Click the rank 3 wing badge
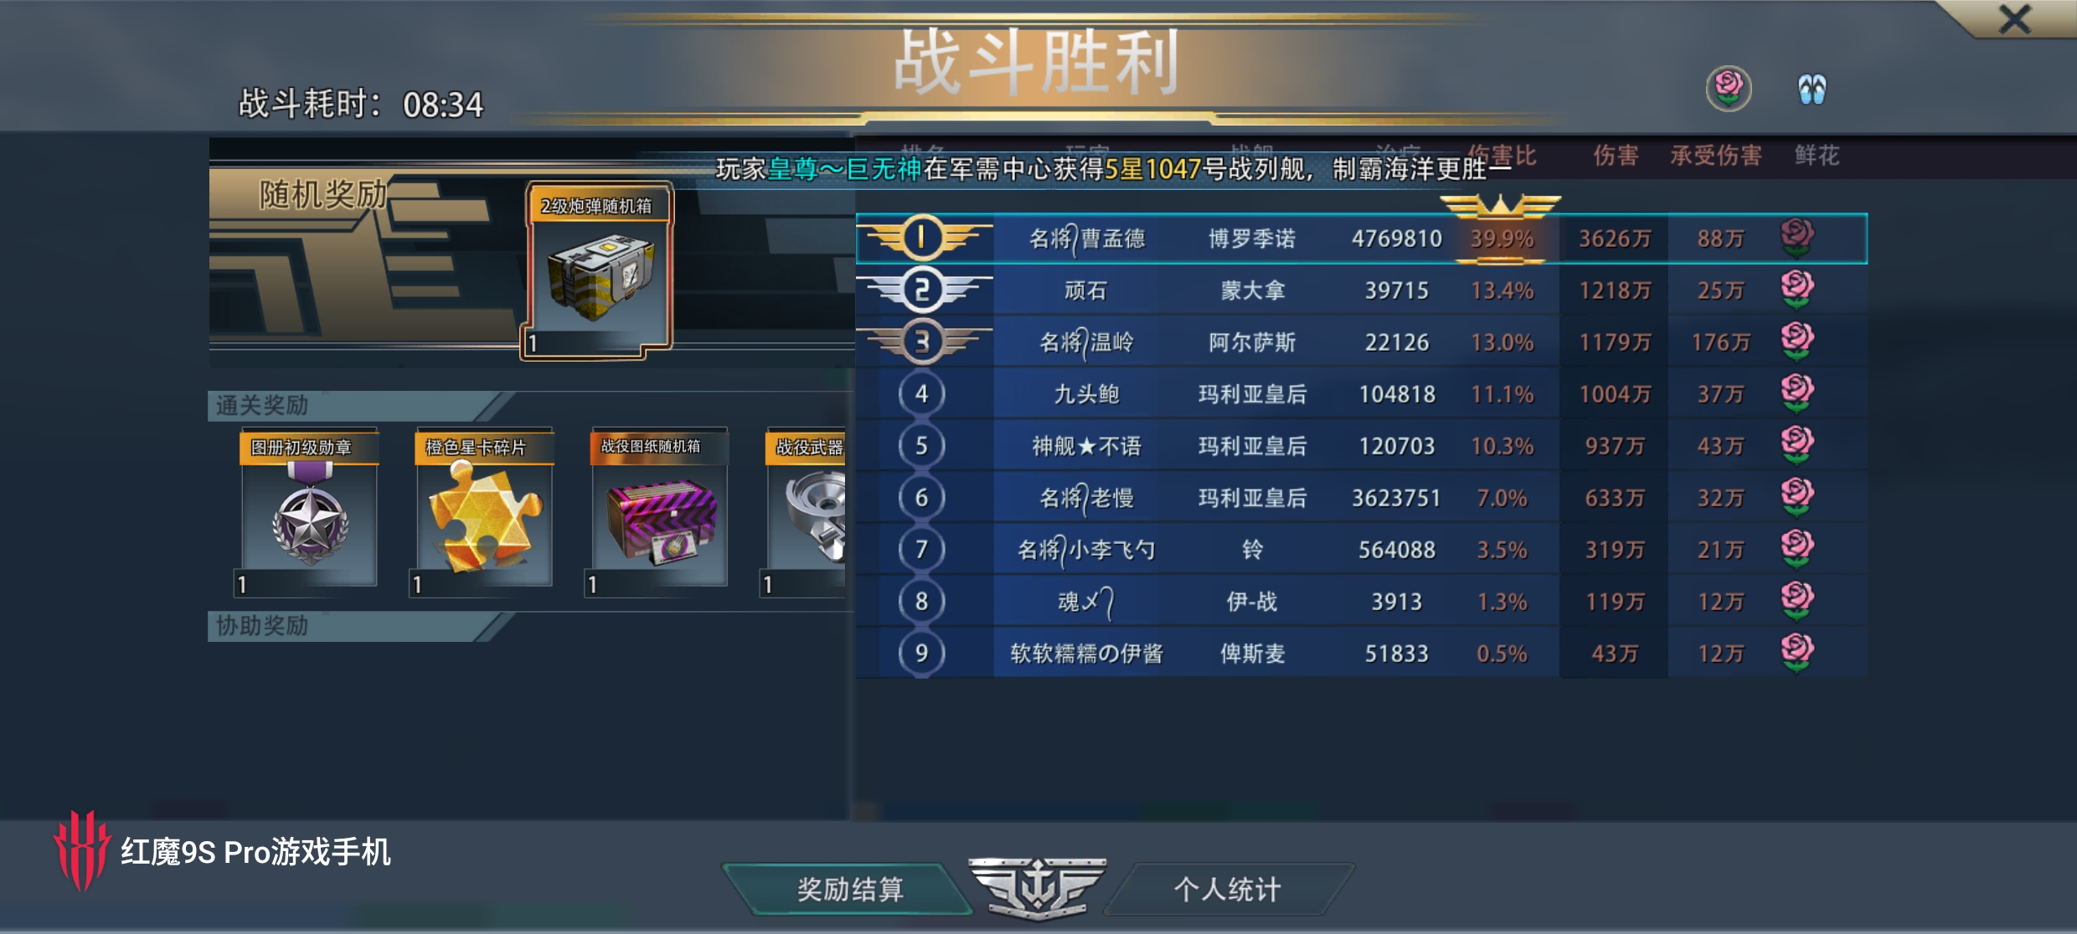This screenshot has width=2077, height=934. pyautogui.click(x=924, y=341)
